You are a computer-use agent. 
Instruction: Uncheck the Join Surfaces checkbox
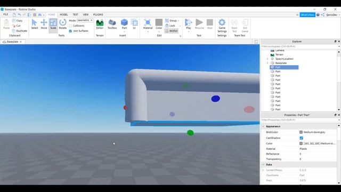70,31
